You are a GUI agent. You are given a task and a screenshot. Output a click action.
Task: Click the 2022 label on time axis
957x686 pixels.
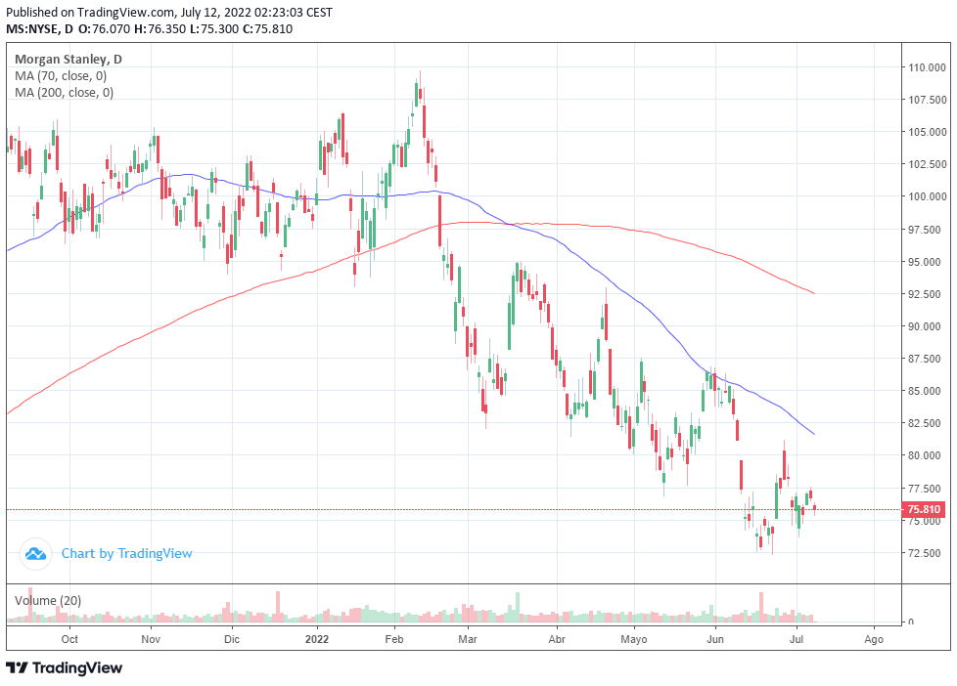click(317, 639)
